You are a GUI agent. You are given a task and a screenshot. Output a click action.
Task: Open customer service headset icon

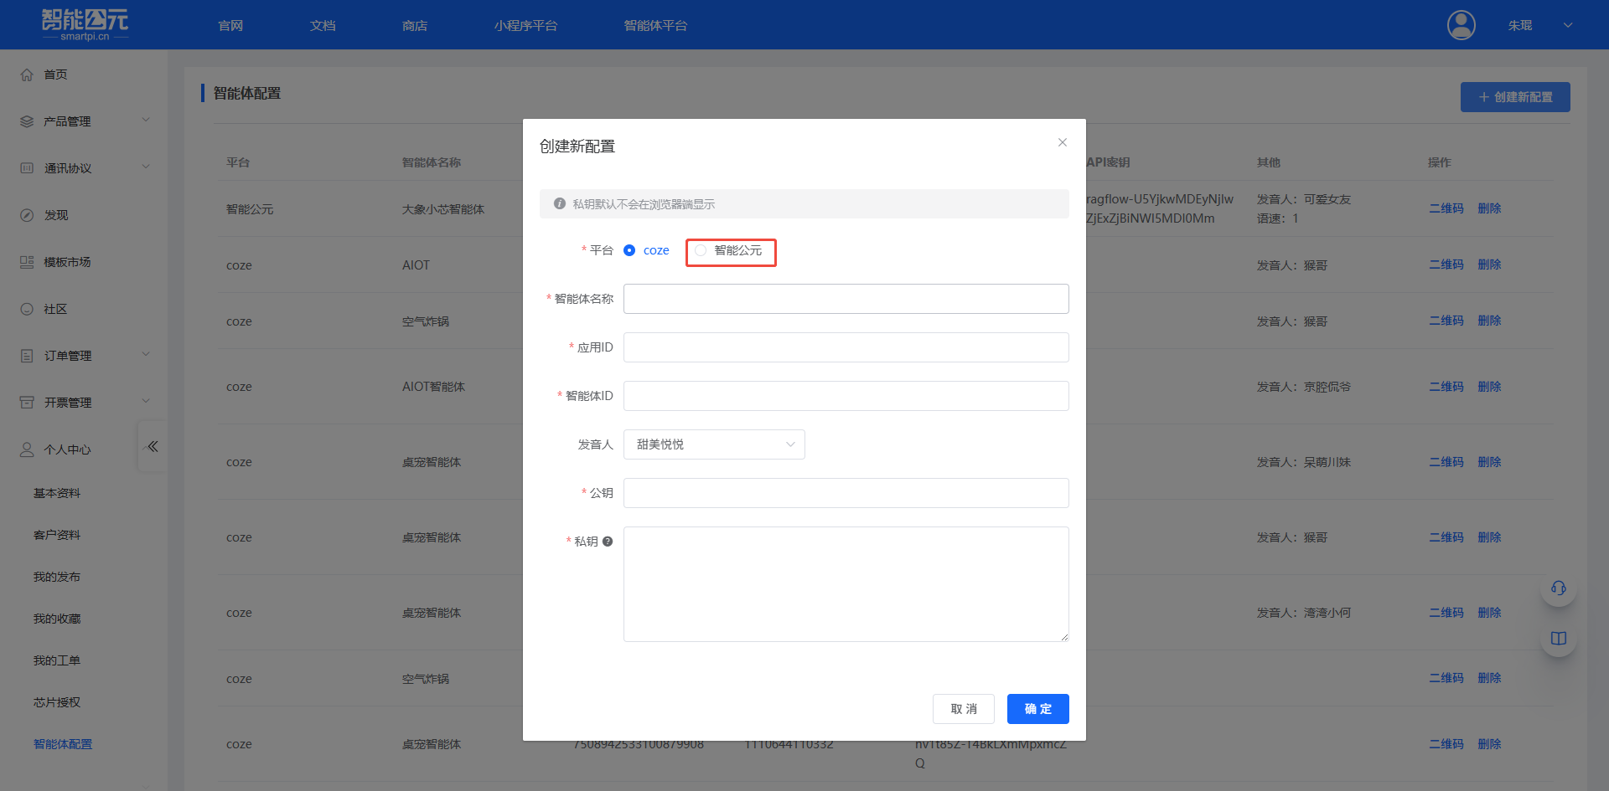[1558, 588]
